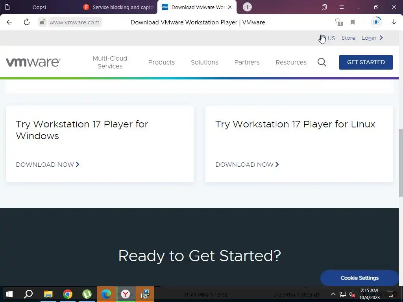Open the browser hamburger menu
Viewport: 403px width, 302px height.
(342, 7)
